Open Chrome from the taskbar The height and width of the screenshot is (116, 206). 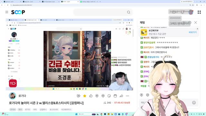tap(101, 114)
